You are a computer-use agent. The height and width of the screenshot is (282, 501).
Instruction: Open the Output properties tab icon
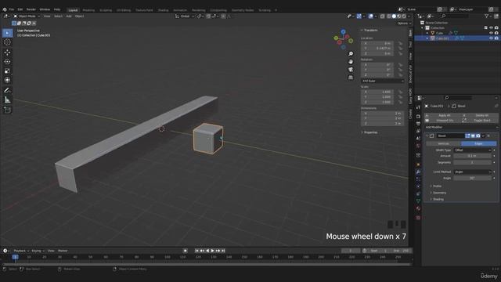point(418,124)
